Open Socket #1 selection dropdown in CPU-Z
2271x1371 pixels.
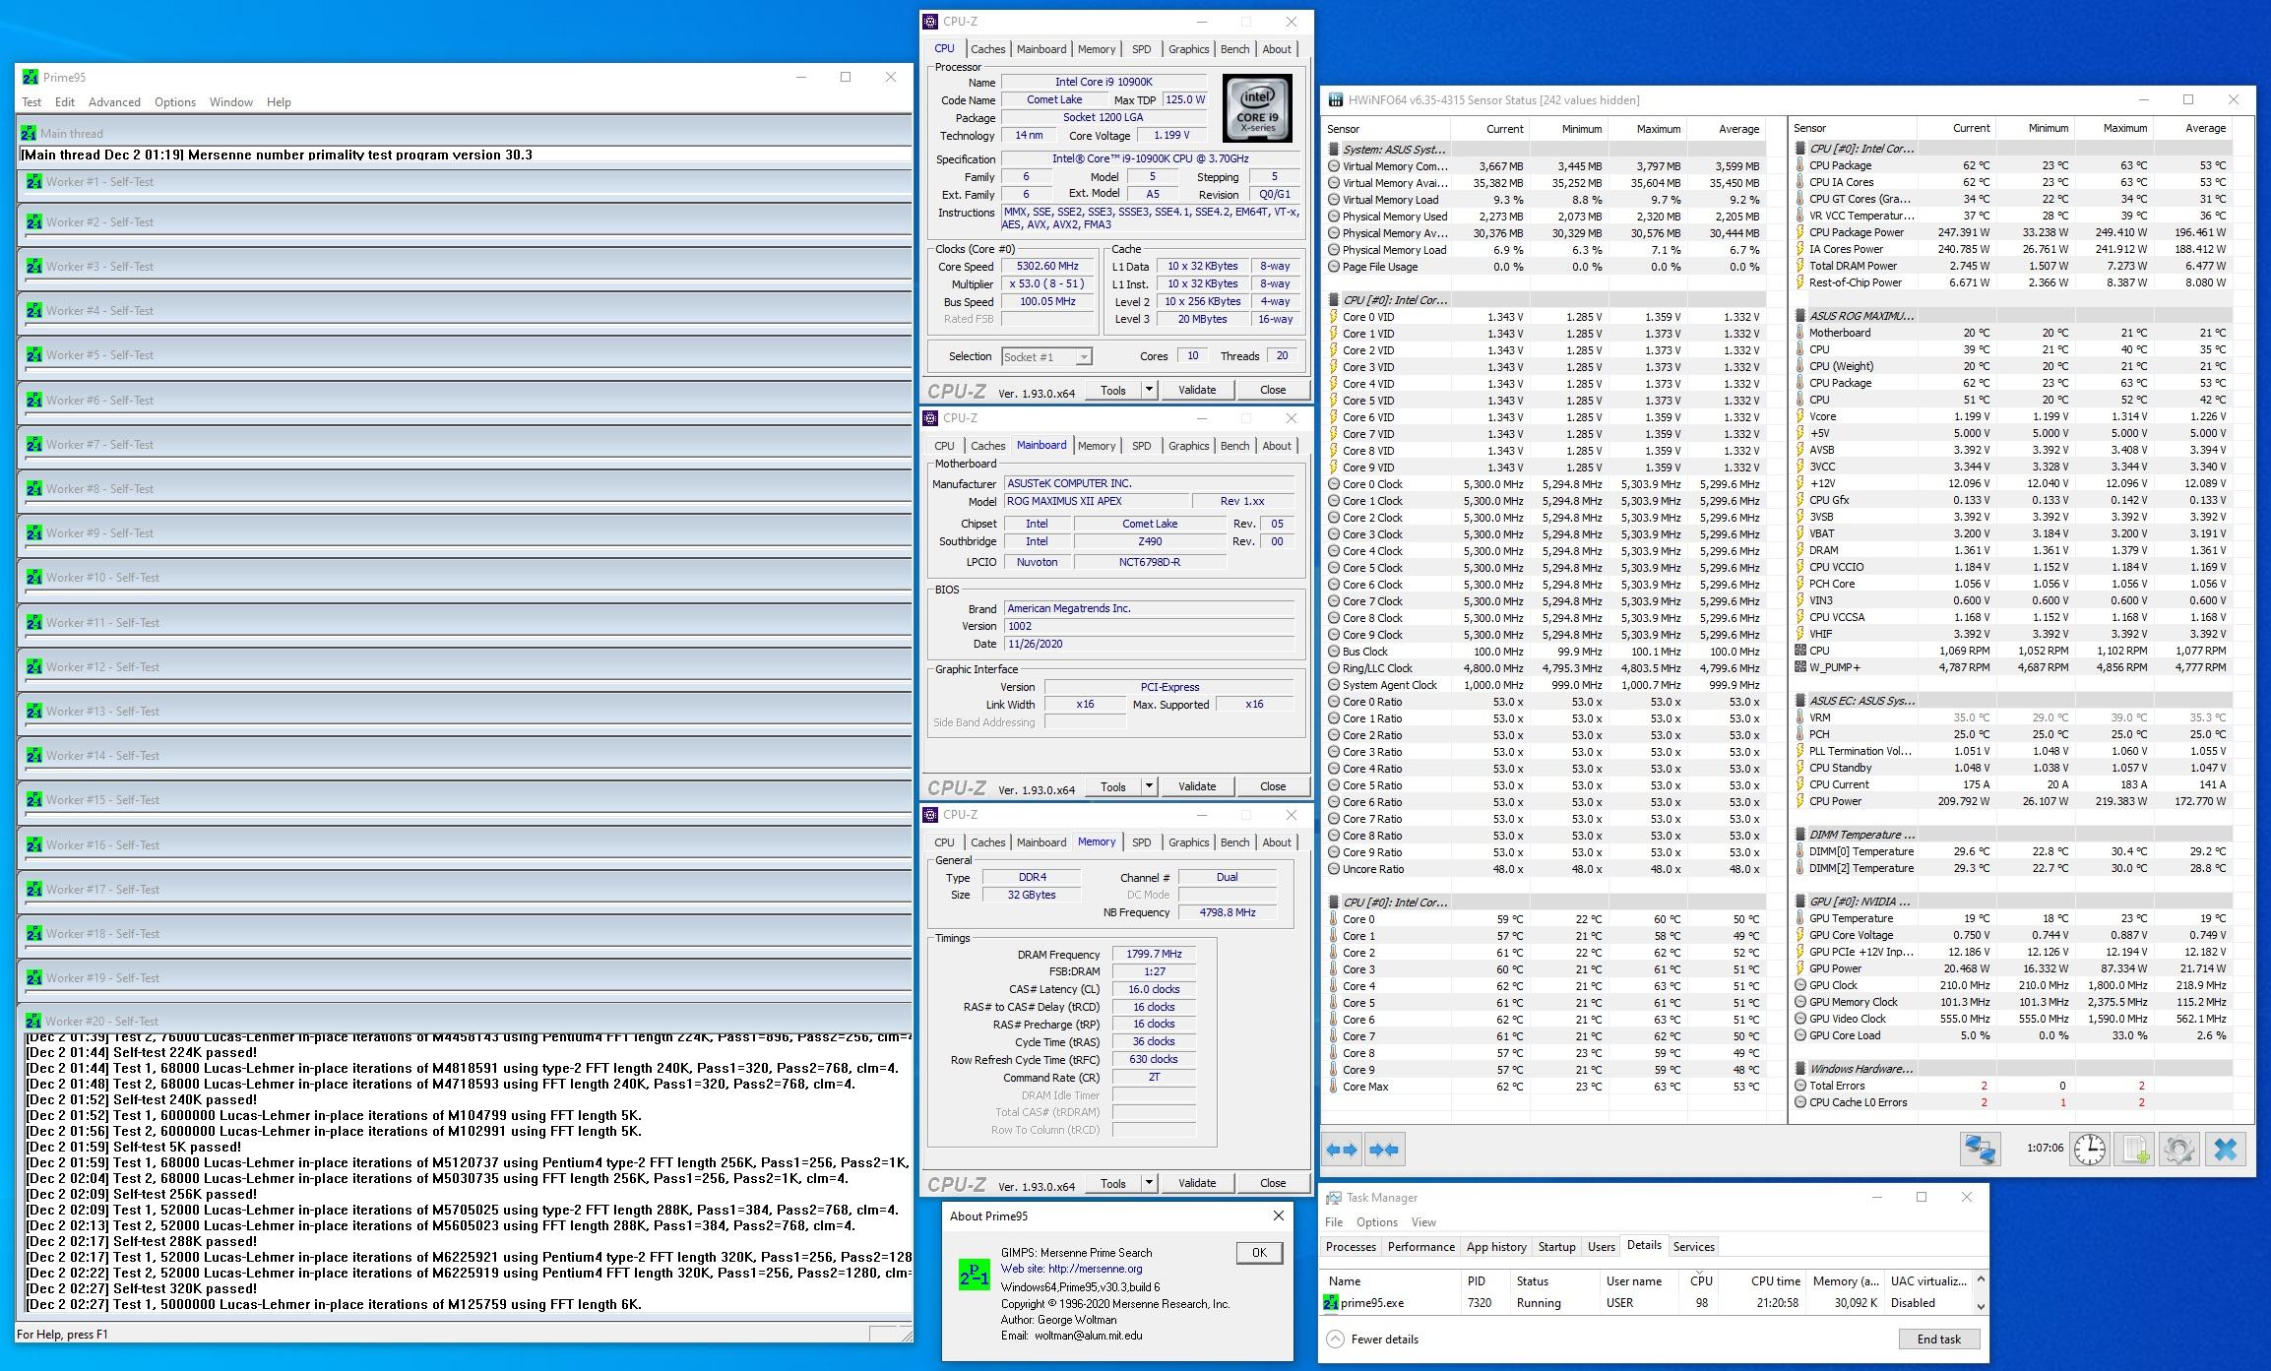pos(1083,357)
